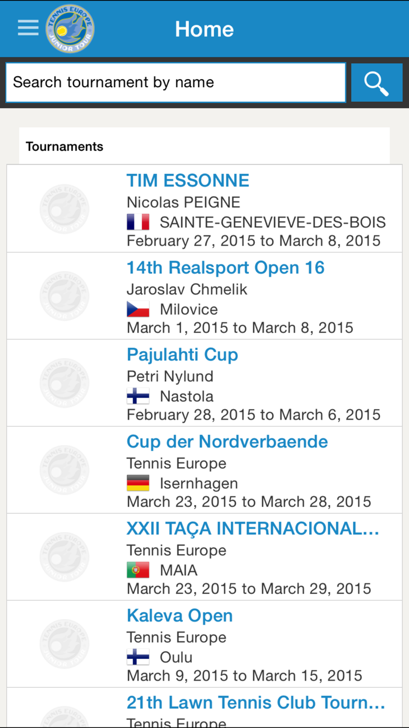Open the Cup der Nordverbaende tournament

tap(227, 441)
